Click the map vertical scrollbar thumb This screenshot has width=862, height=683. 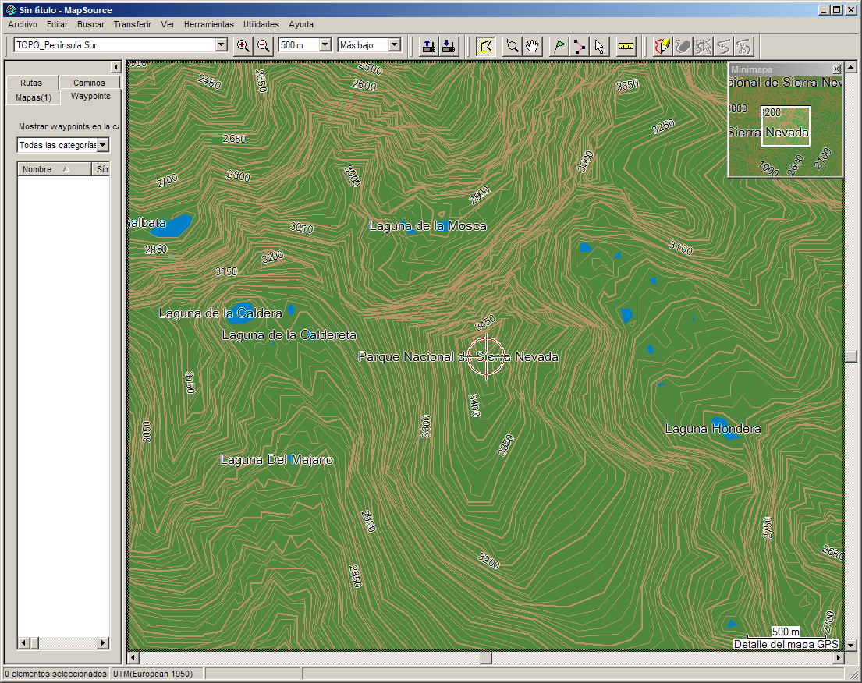pos(851,356)
